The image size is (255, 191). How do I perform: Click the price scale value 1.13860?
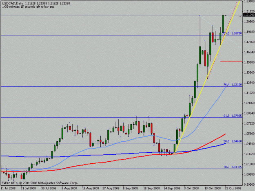pos(249,72)
